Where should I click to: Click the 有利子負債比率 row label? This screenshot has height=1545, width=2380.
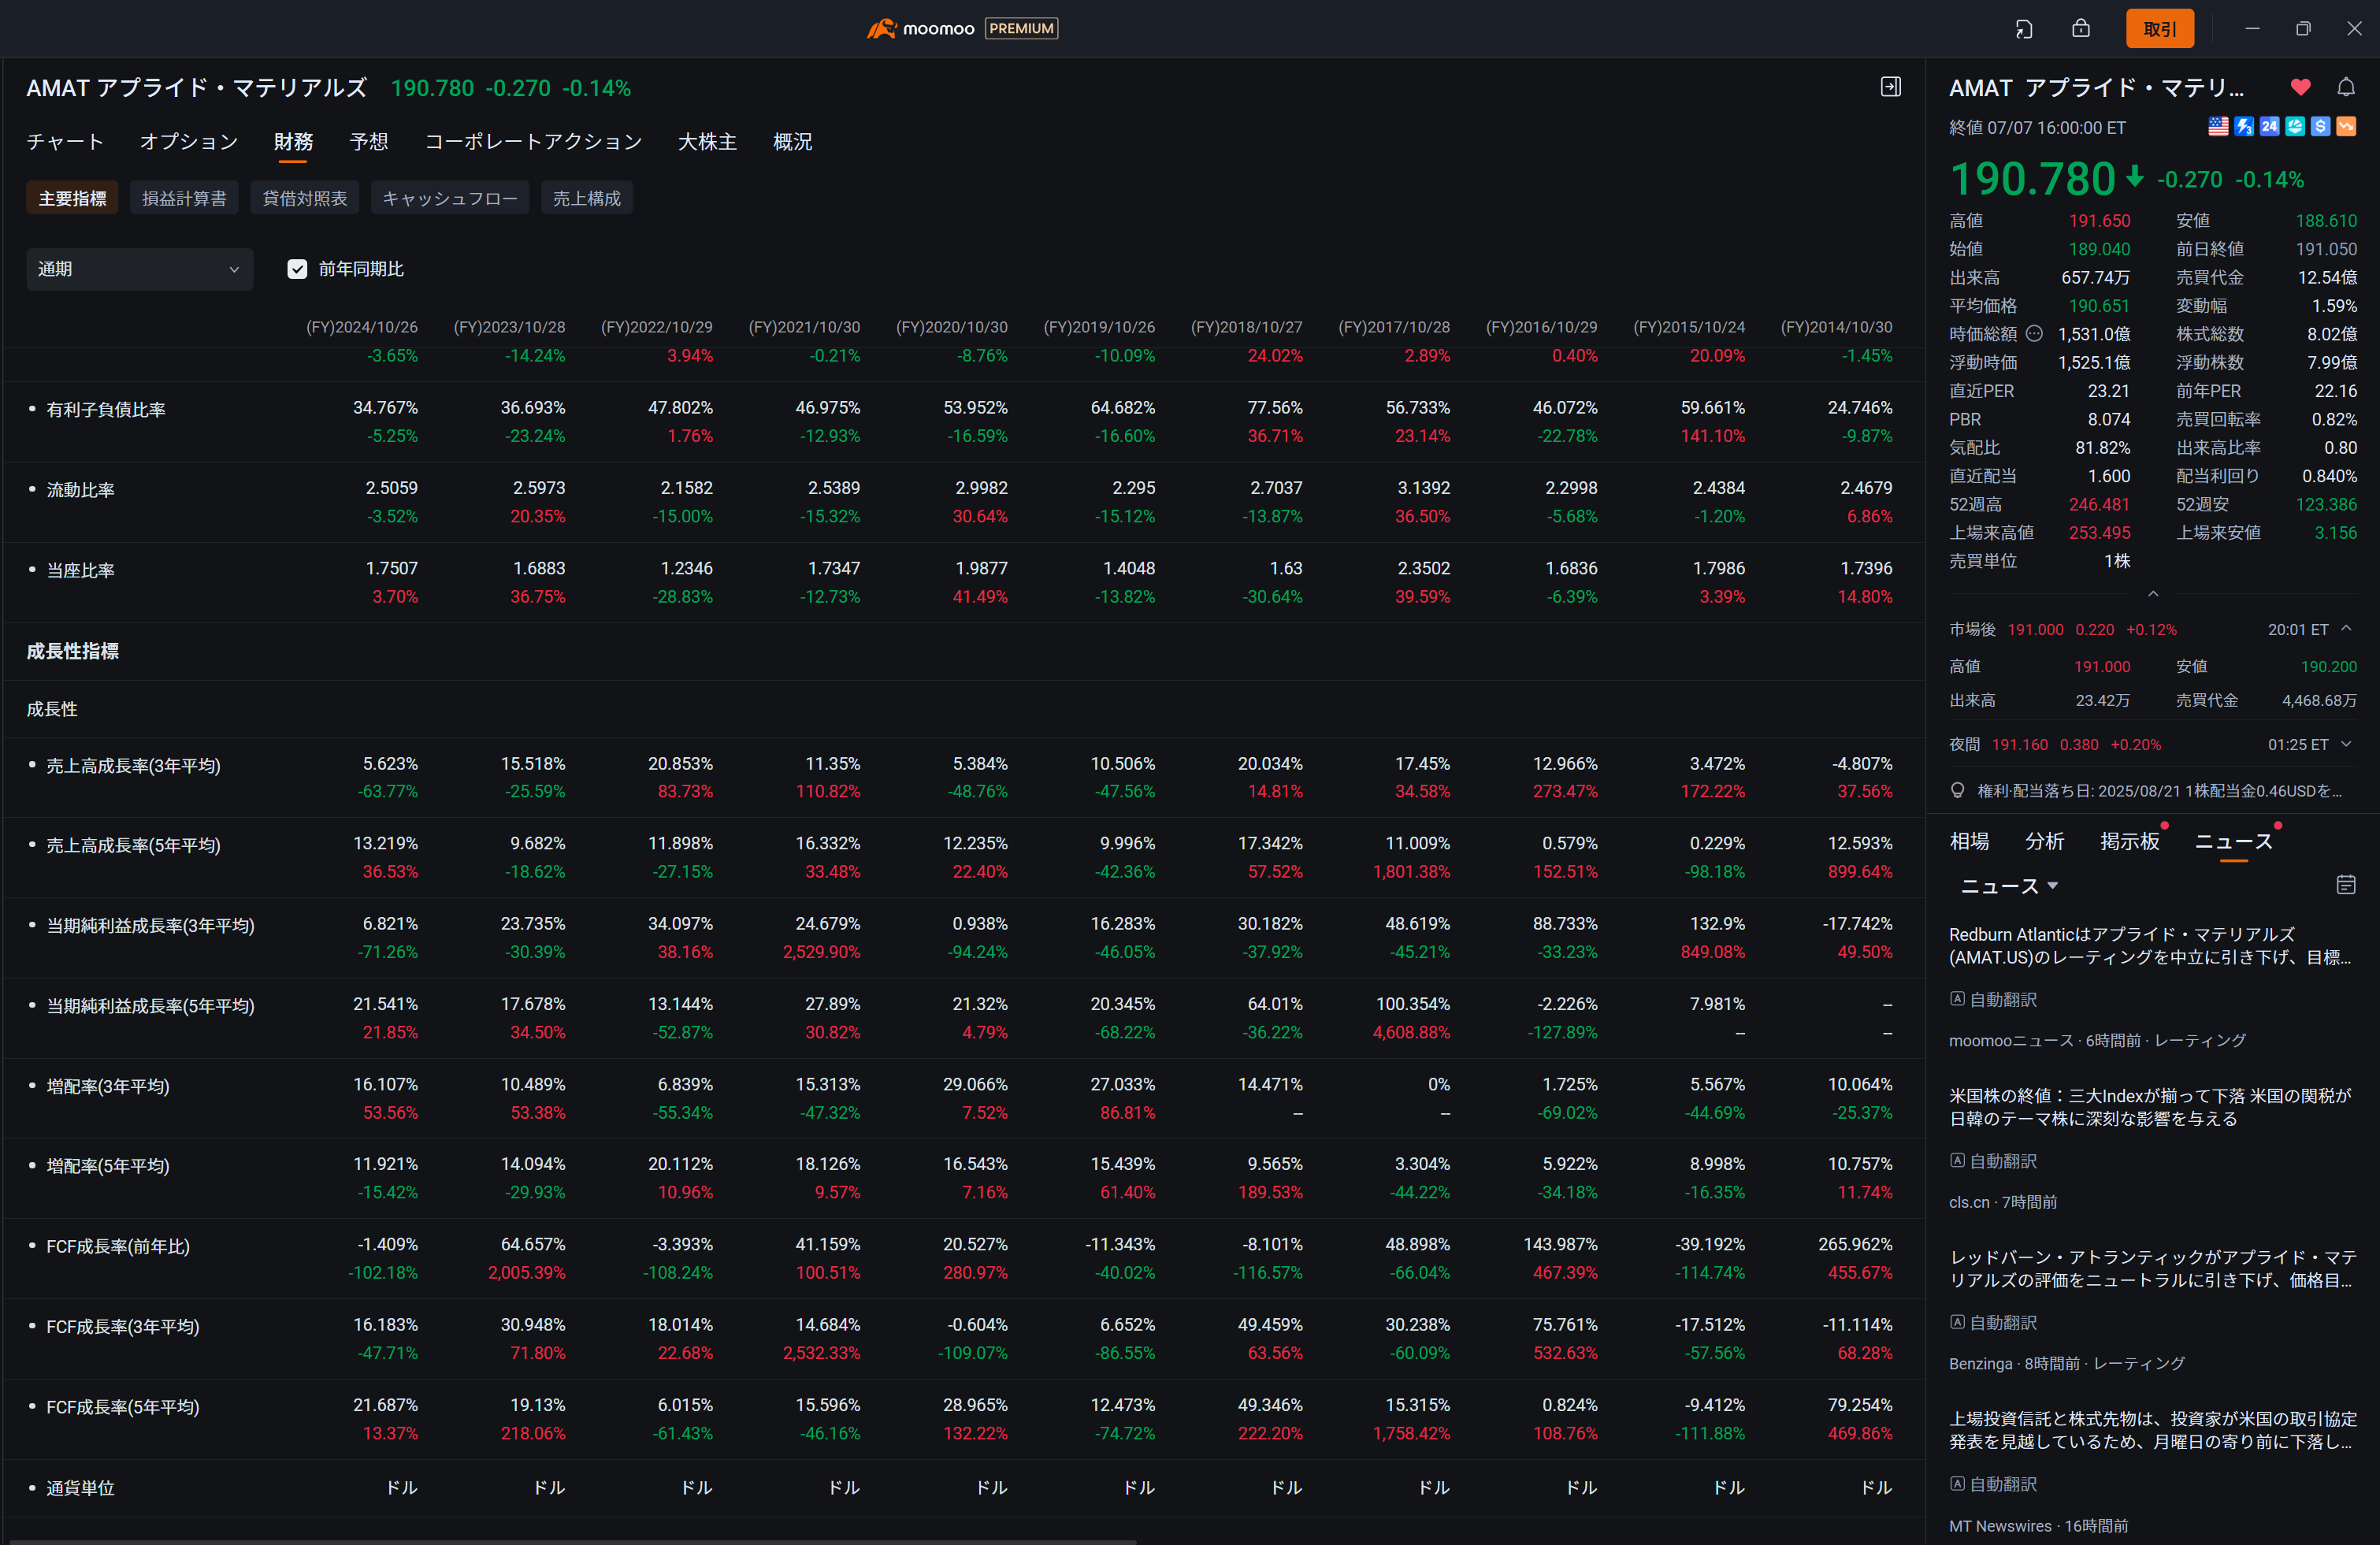click(x=106, y=410)
